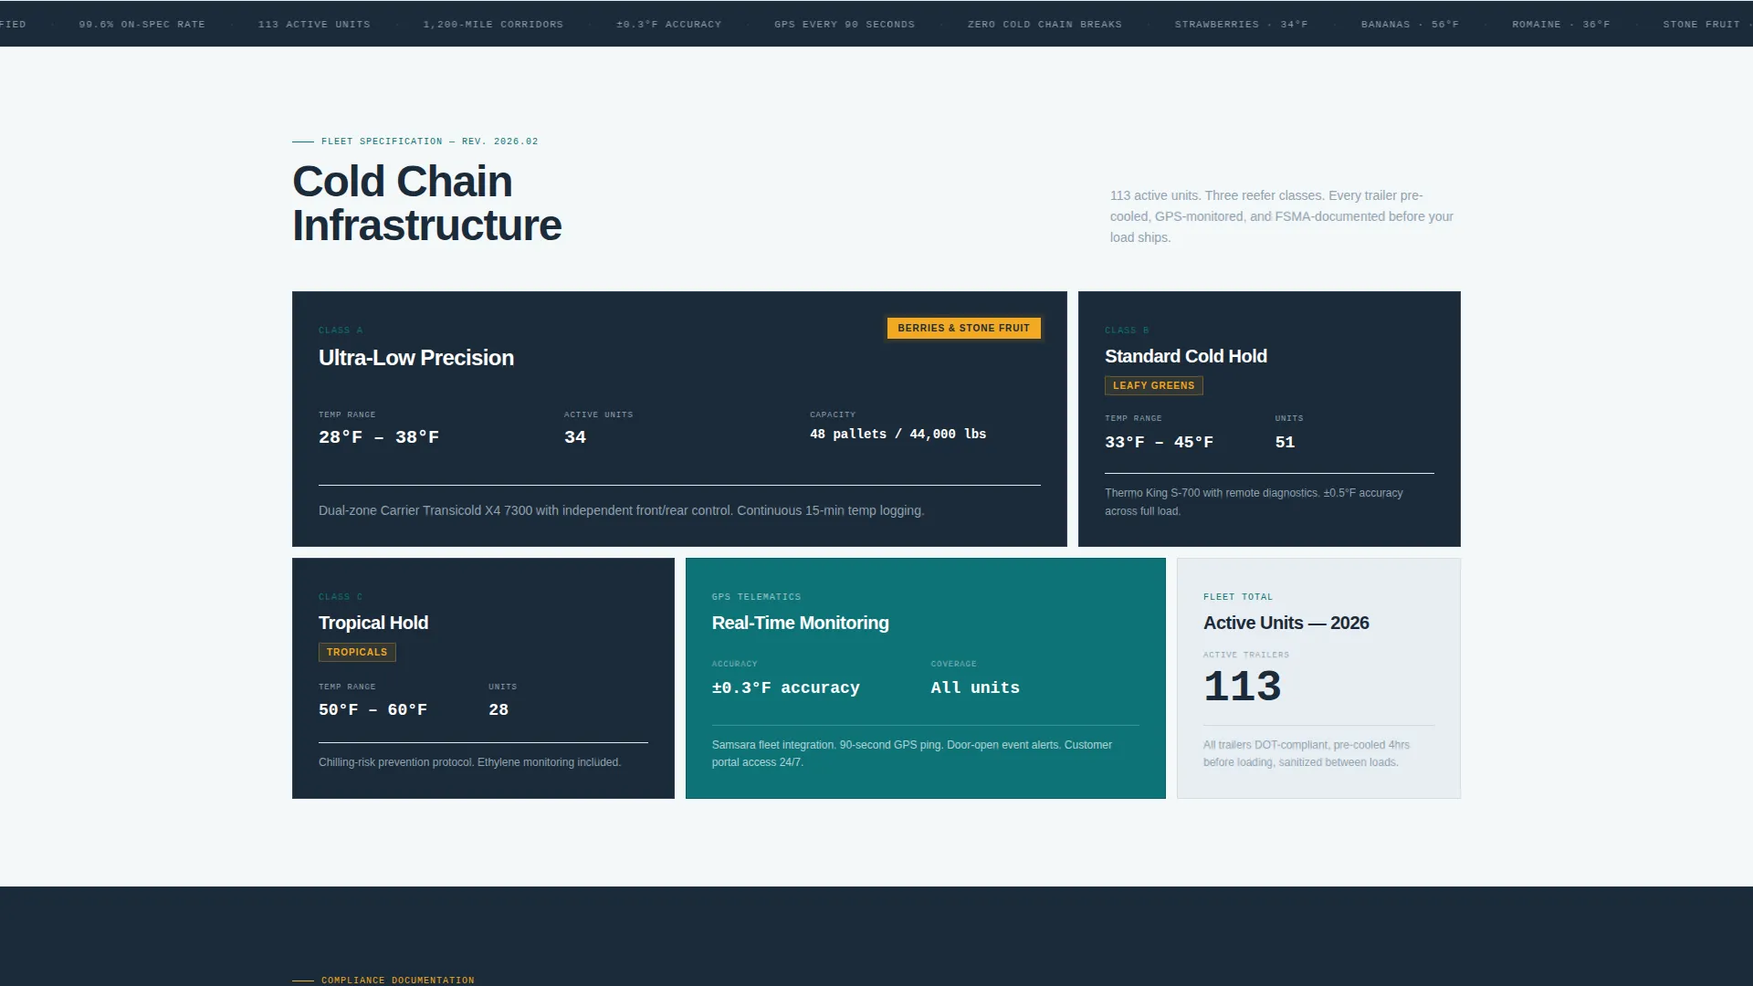This screenshot has height=986, width=1753.
Task: Click the Chilling-risk prevention protocol description
Action: click(x=469, y=762)
